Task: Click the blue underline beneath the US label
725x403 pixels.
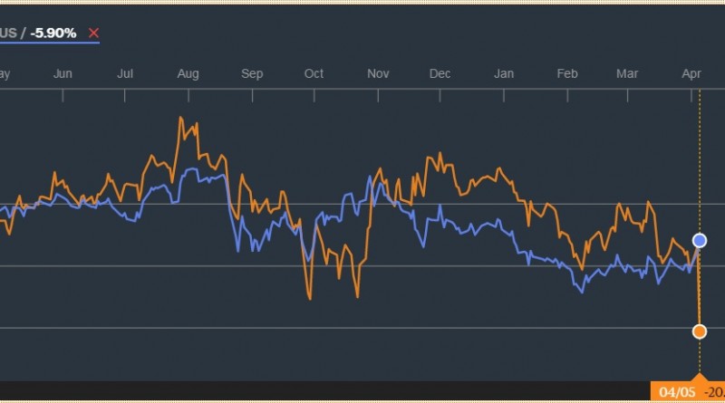Action: (50, 44)
